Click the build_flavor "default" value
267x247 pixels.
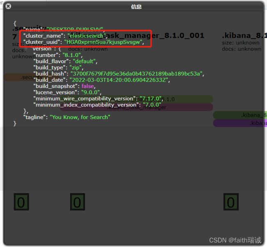(x=84, y=61)
